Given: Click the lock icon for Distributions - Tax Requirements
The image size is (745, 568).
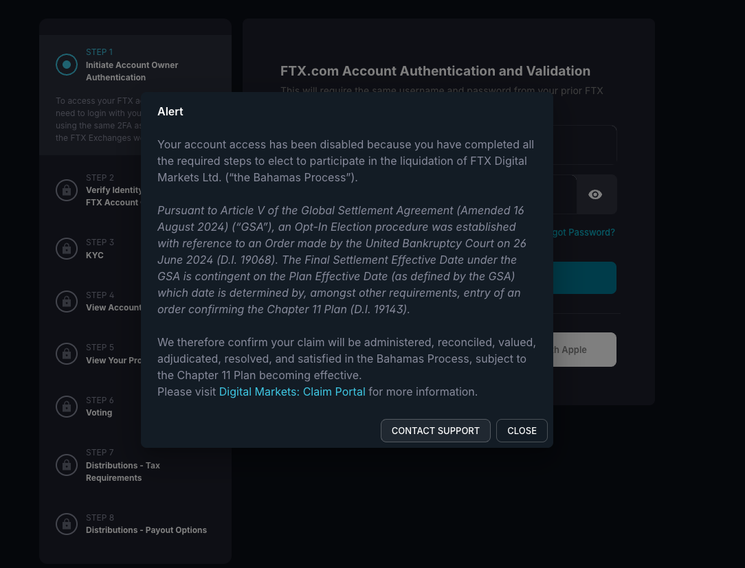Looking at the screenshot, I should (x=67, y=465).
